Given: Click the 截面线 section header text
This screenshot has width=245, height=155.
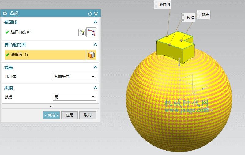Looking at the screenshot, I should 11,22.
